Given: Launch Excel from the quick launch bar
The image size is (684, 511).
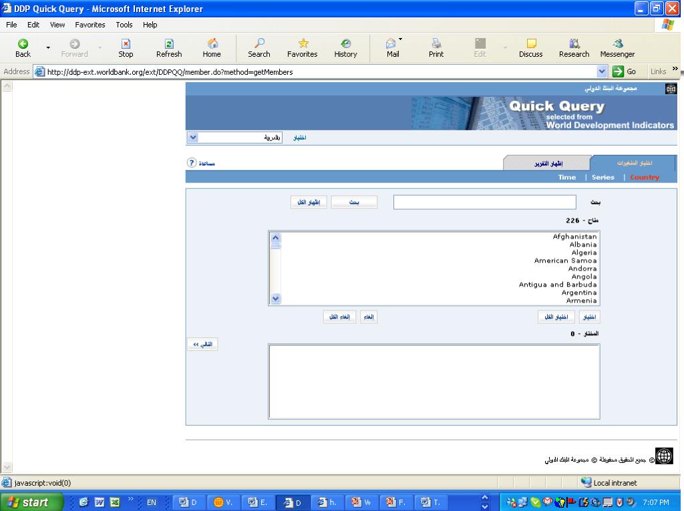Looking at the screenshot, I should [x=115, y=502].
